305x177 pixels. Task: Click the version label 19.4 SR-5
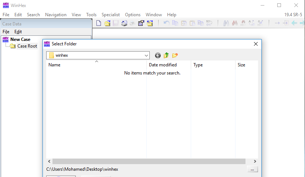[x=293, y=15]
